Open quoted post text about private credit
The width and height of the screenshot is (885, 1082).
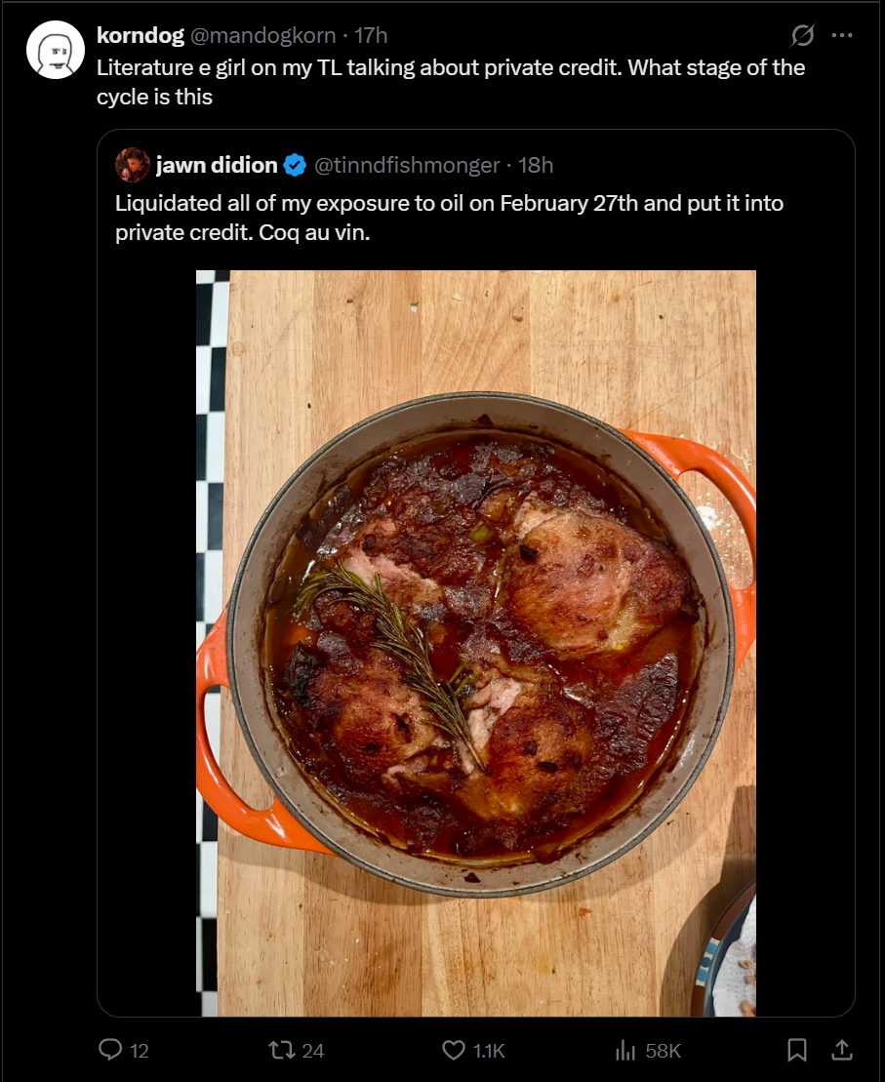449,218
